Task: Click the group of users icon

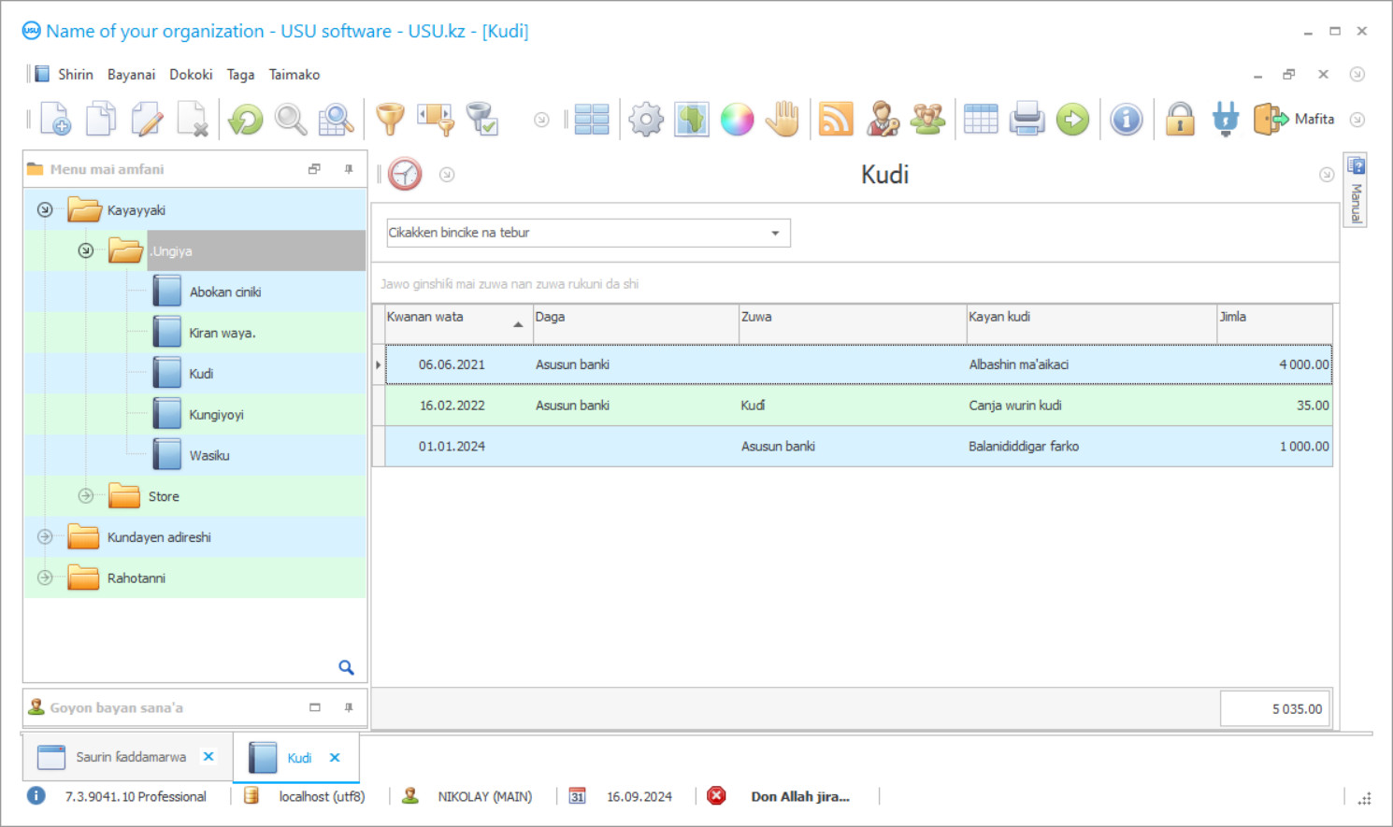Action: point(927,120)
